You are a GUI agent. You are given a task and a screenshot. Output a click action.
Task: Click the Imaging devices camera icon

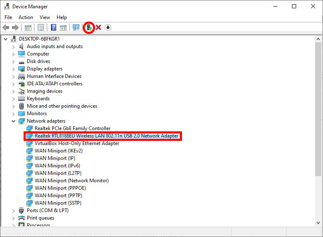(x=22, y=91)
